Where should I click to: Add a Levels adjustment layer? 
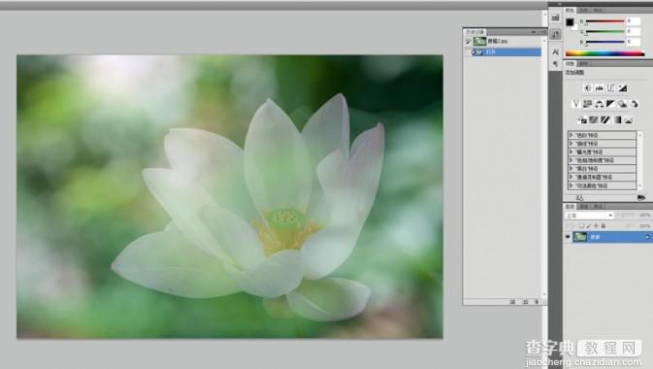point(600,88)
